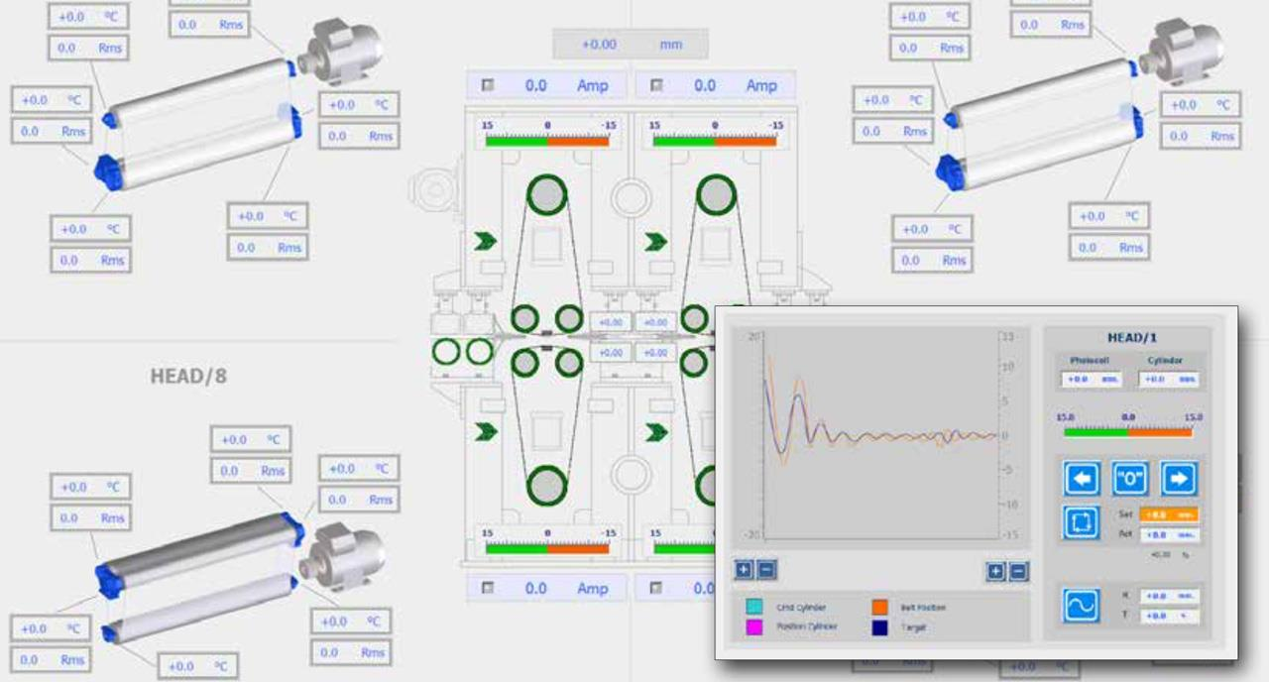Viewport: 1269px width, 682px height.
Task: Click the motor icon above the HEAD/8 label
Action: [x=342, y=52]
